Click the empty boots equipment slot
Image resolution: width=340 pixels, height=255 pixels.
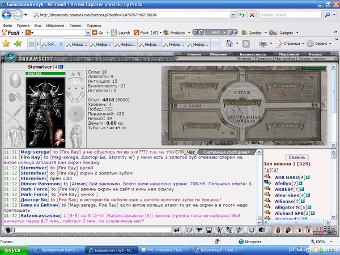coord(76,136)
